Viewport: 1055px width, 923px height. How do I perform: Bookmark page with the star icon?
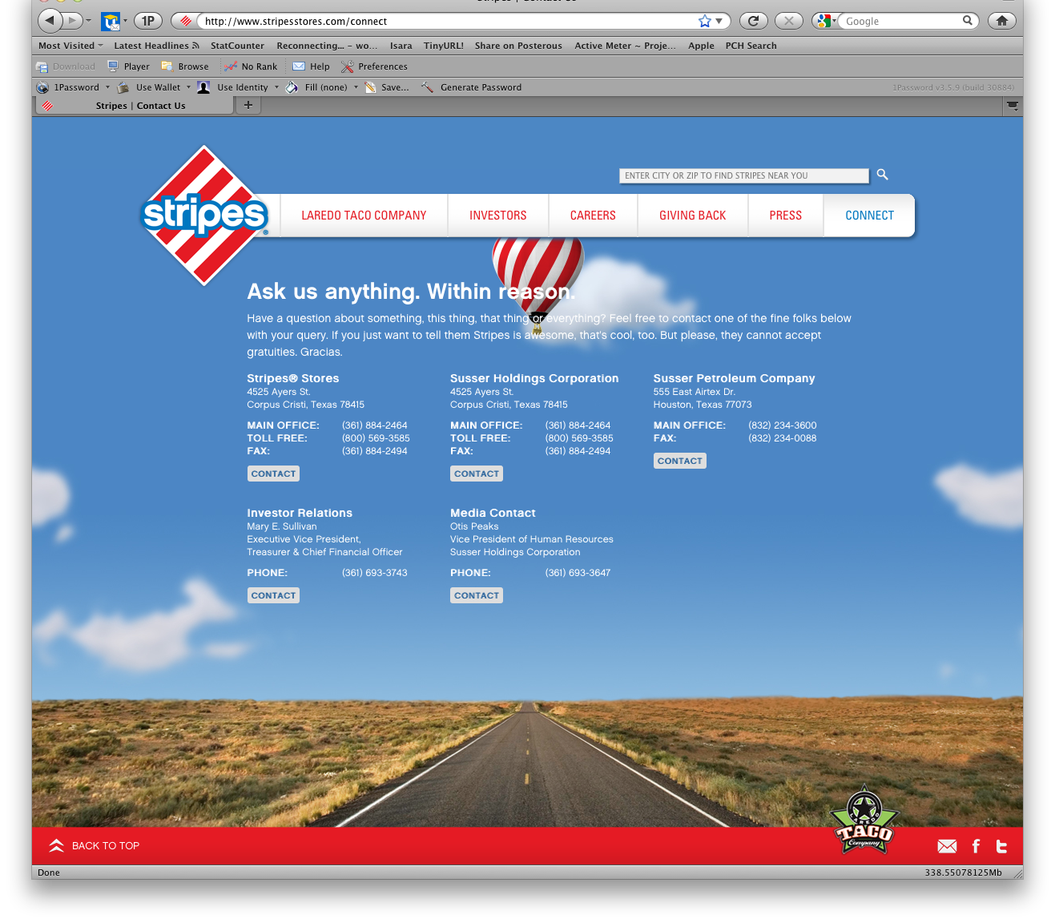[704, 21]
